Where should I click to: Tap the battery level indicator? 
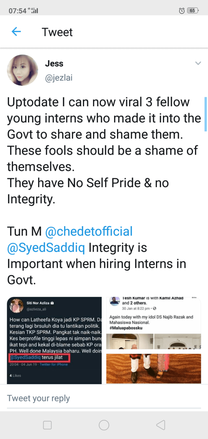(193, 10)
